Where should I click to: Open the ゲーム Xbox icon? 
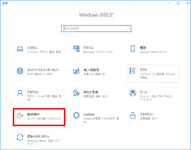[x=133, y=93]
